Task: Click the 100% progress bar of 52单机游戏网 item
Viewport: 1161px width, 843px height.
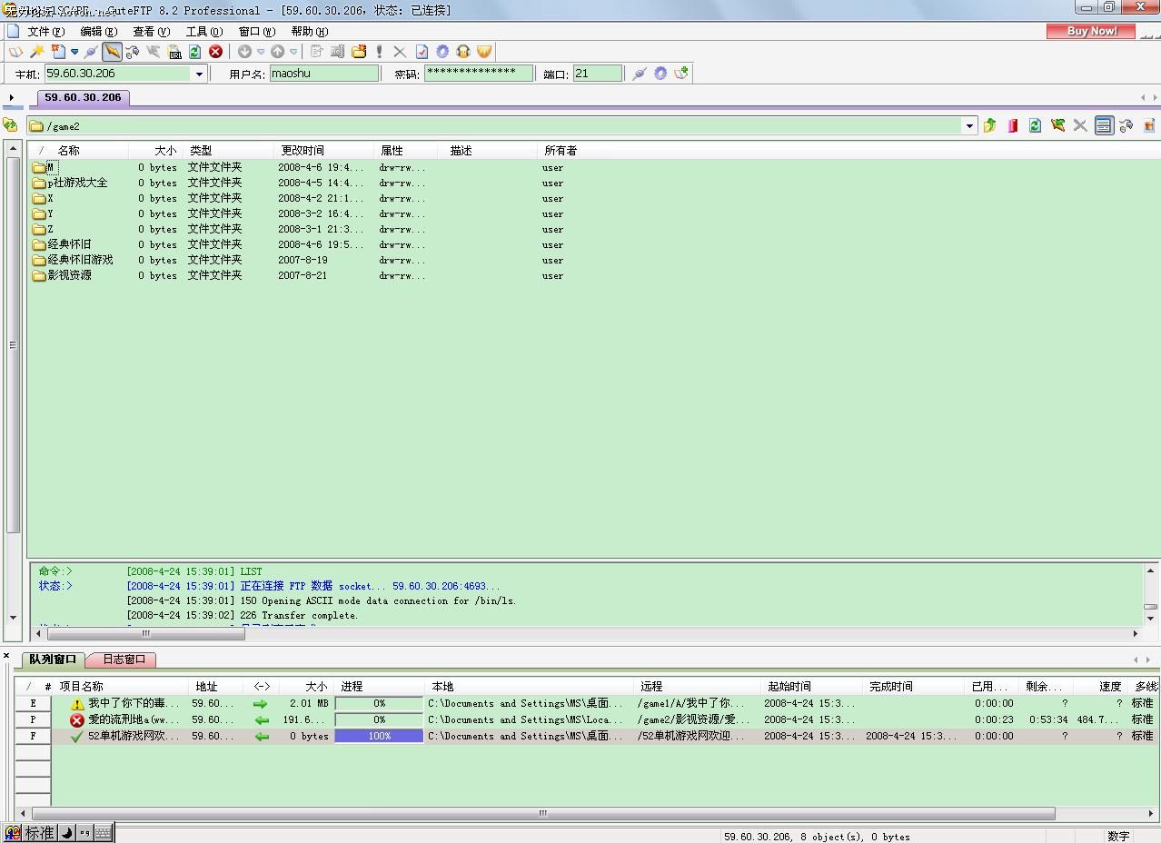Action: (379, 736)
